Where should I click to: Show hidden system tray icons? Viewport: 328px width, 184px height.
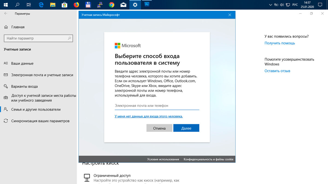(270, 5)
